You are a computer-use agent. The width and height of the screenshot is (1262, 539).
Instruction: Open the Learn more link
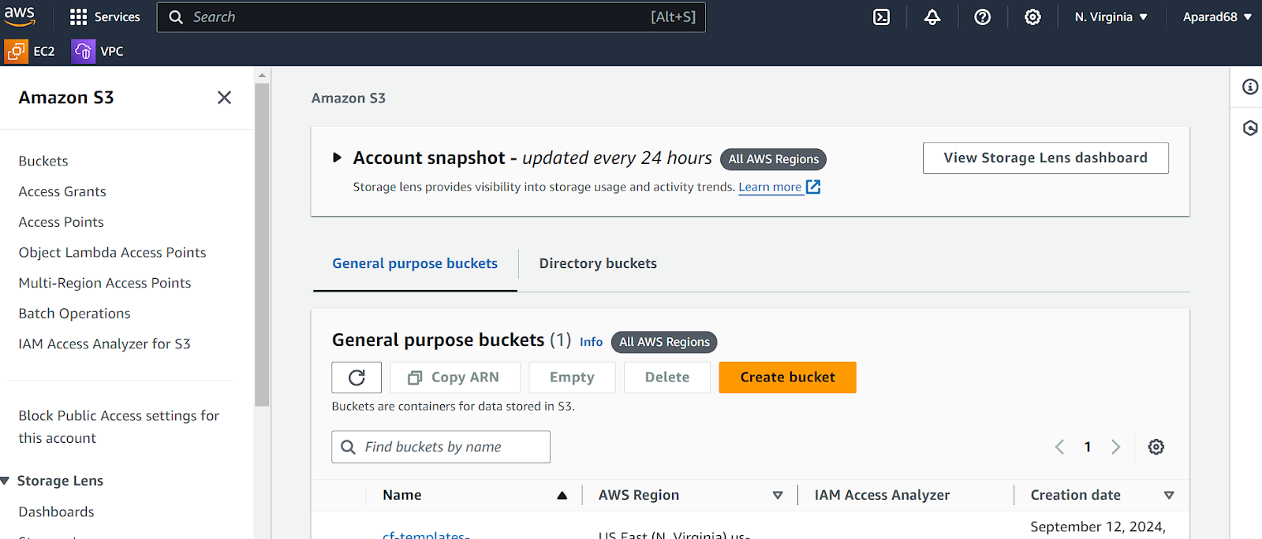770,187
